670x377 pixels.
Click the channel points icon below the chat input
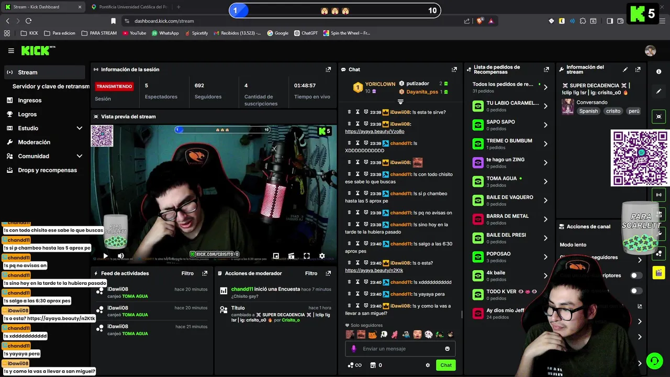pos(350,365)
